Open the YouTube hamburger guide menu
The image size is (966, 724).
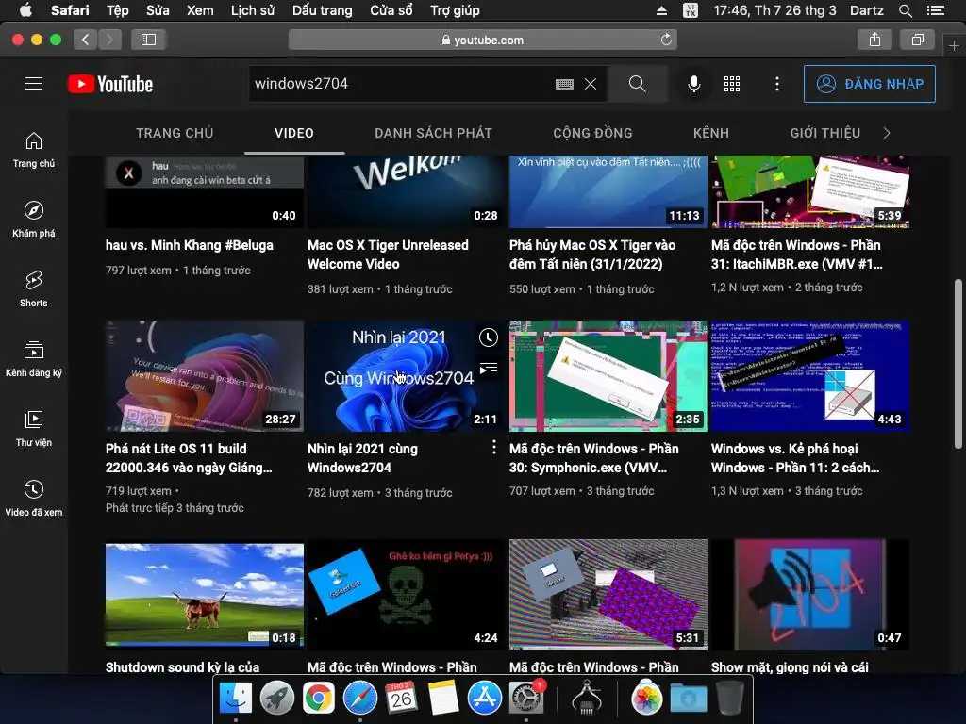tap(34, 84)
